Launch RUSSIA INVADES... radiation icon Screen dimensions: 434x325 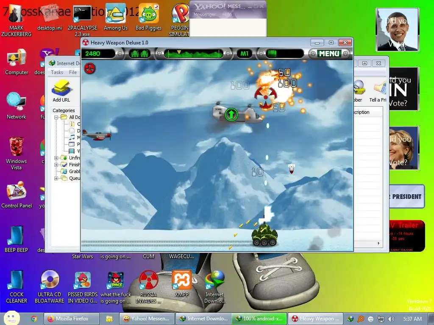point(148,287)
